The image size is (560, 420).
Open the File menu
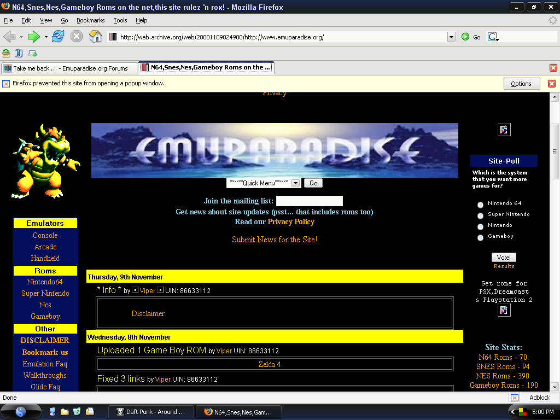point(8,20)
